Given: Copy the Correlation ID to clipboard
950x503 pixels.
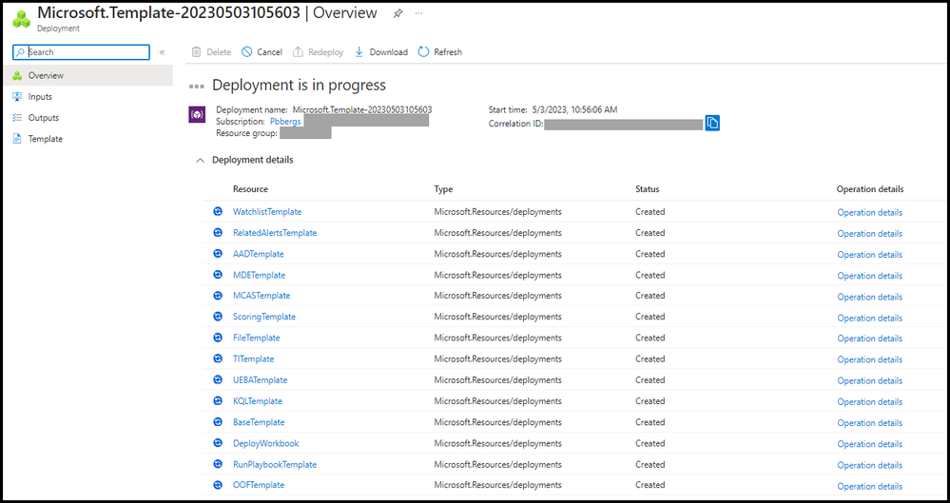Looking at the screenshot, I should click(712, 123).
